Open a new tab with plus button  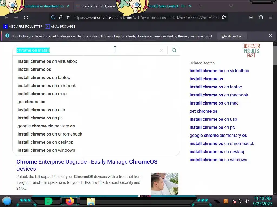pos(200,6)
